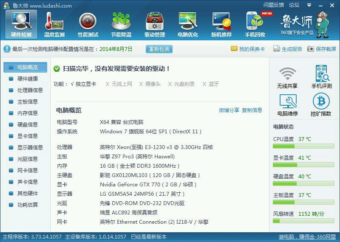Screen dimensions: 340x242
Task: Click the 微博分享 share link
Action: click(x=229, y=110)
